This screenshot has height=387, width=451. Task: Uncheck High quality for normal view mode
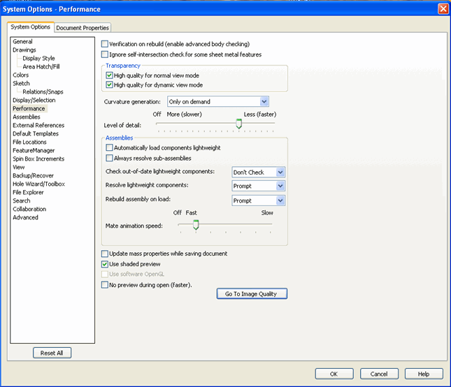click(109, 75)
